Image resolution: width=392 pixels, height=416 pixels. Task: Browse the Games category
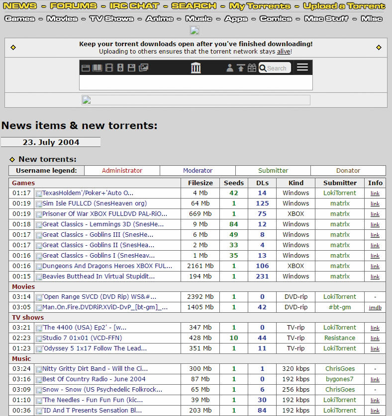pyautogui.click(x=20, y=18)
